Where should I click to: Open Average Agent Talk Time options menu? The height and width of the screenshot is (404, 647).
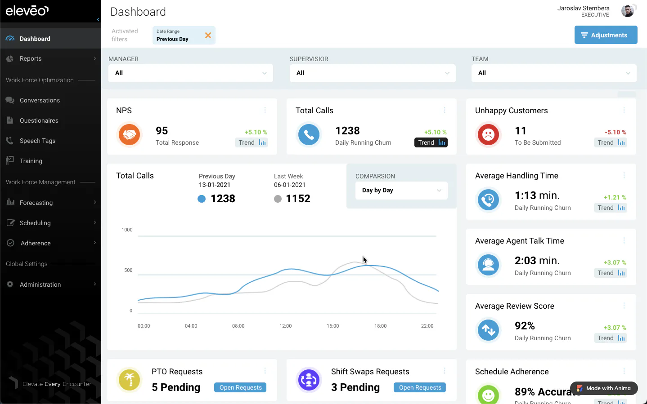624,240
